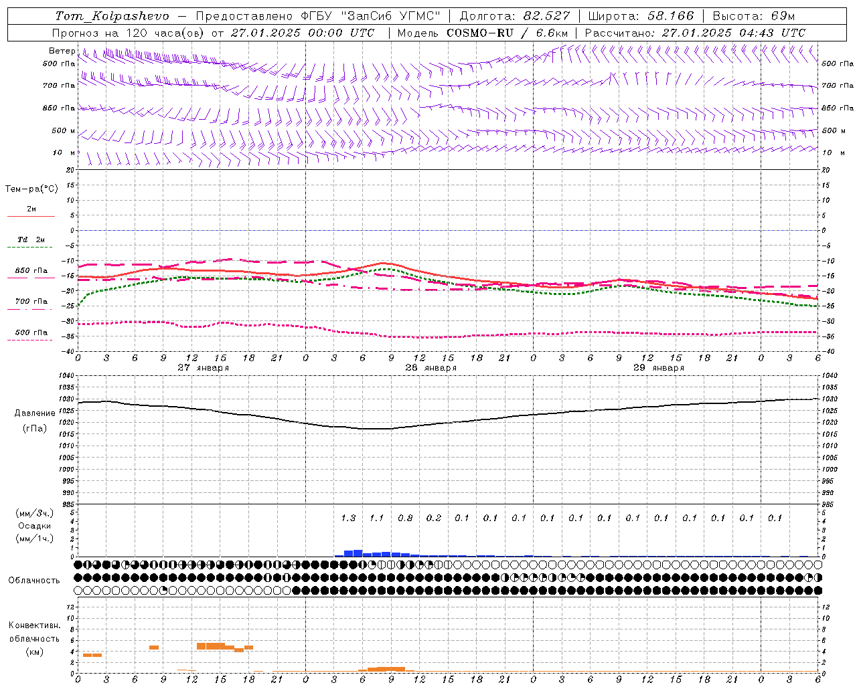The height and width of the screenshot is (685, 857).
Task: Click the 850 гПа temperature legend entry
Action: point(31,271)
